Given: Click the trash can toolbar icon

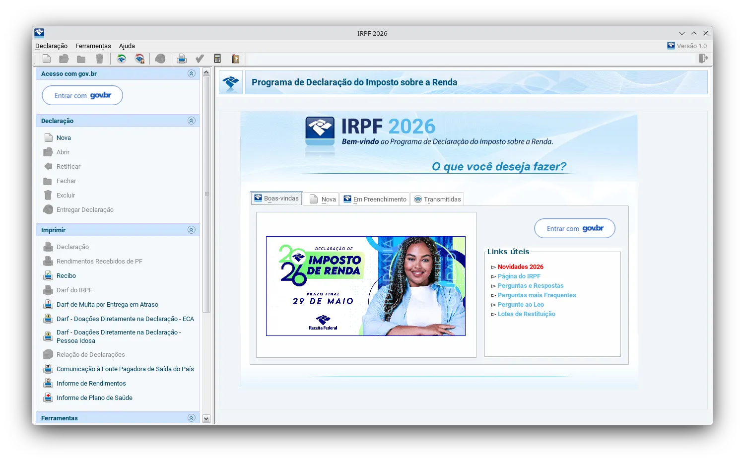Looking at the screenshot, I should click(99, 59).
